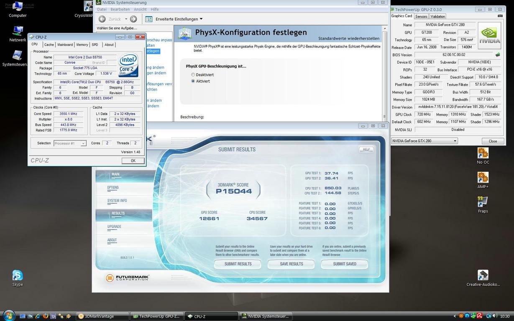Go to SYSTEM INFO in 3DMark sidebar
Viewport: 514px width, 321px height.
pos(117,201)
